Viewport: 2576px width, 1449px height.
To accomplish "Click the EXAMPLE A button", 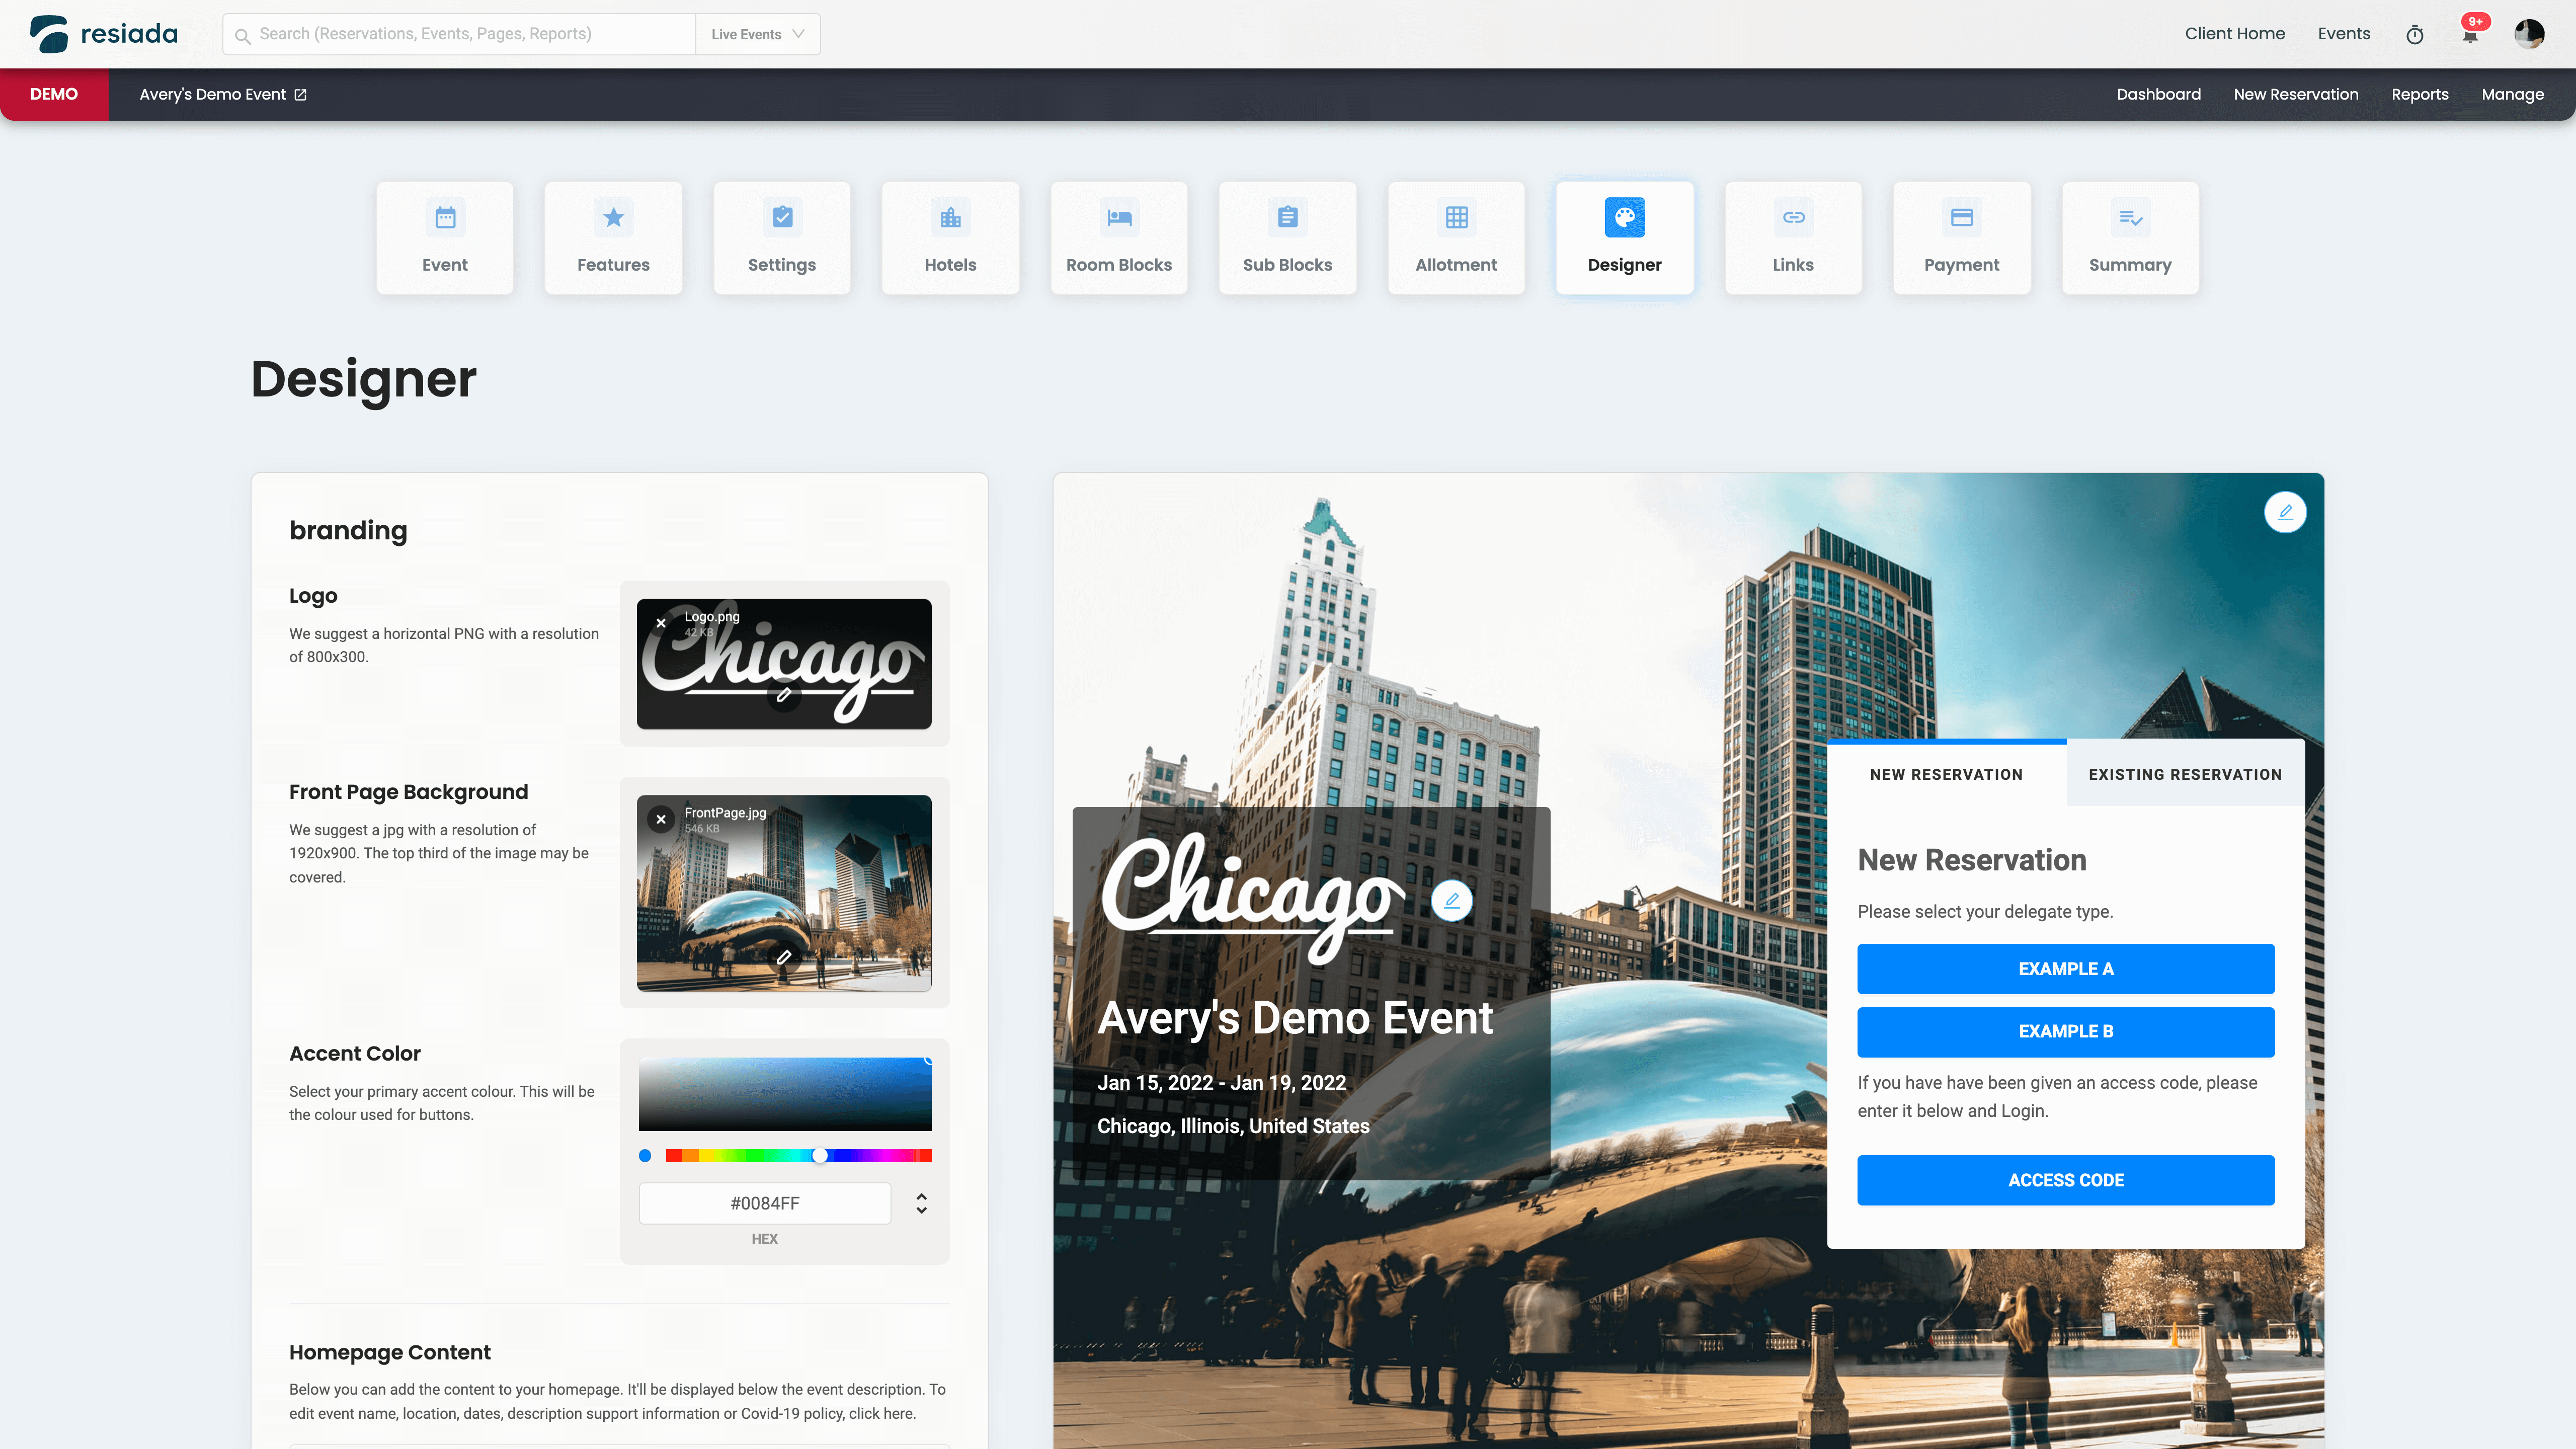I will pyautogui.click(x=2065, y=968).
